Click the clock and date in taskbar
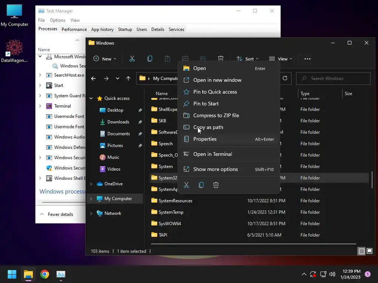Viewport: 378px width, 283px height. [x=350, y=274]
